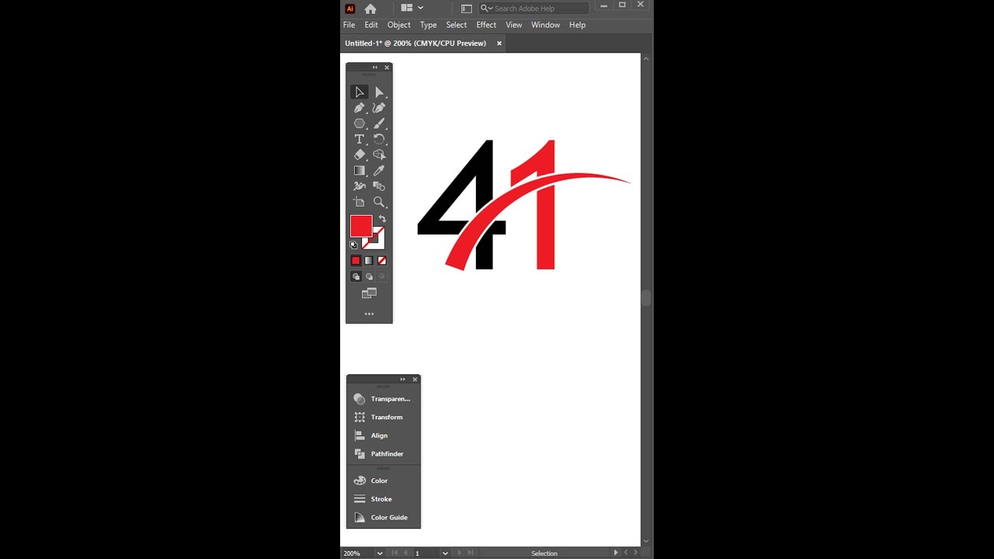Select the Eyedropper tool
The height and width of the screenshot is (559, 994).
(379, 171)
